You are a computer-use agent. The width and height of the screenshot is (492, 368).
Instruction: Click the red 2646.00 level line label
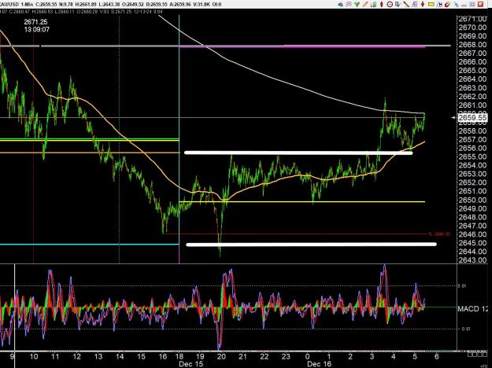(x=439, y=234)
